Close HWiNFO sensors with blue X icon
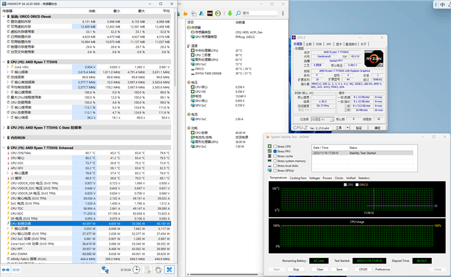This screenshot has width=451, height=277. pyautogui.click(x=169, y=270)
